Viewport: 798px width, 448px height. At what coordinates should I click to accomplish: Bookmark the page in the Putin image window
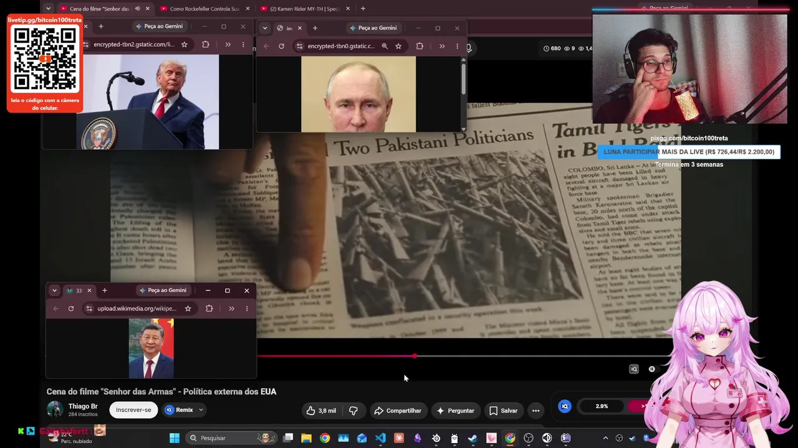click(398, 46)
